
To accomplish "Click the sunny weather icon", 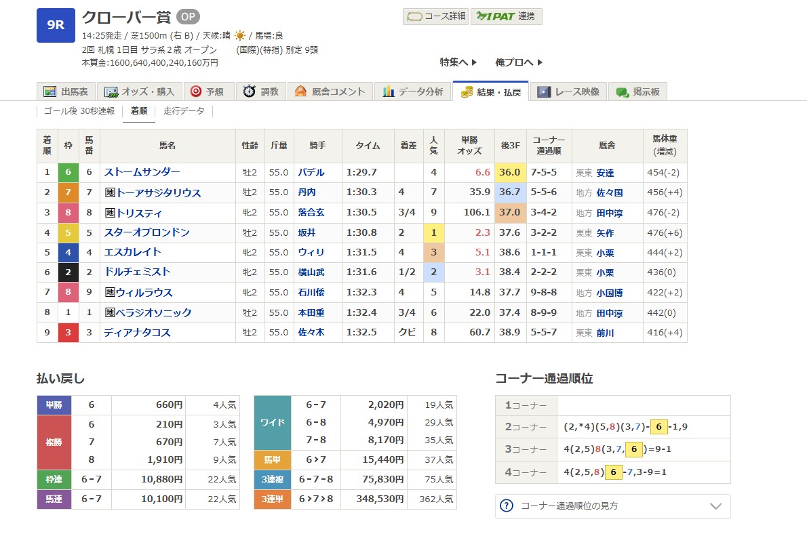I will pos(240,35).
